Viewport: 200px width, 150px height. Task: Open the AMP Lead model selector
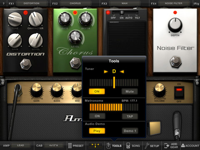pos(20,145)
